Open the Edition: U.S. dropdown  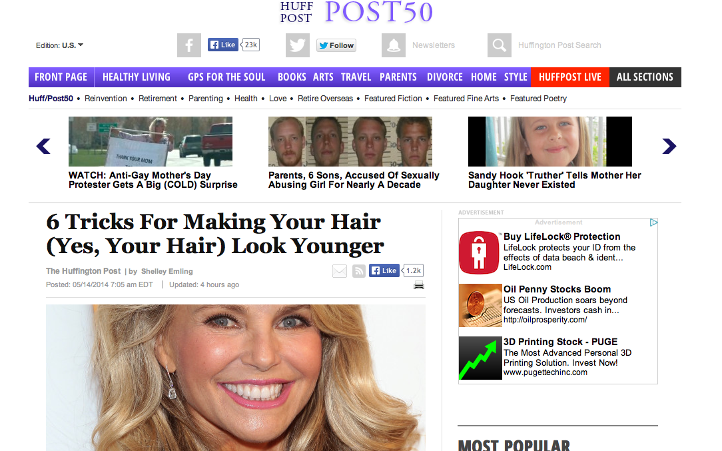pyautogui.click(x=59, y=45)
